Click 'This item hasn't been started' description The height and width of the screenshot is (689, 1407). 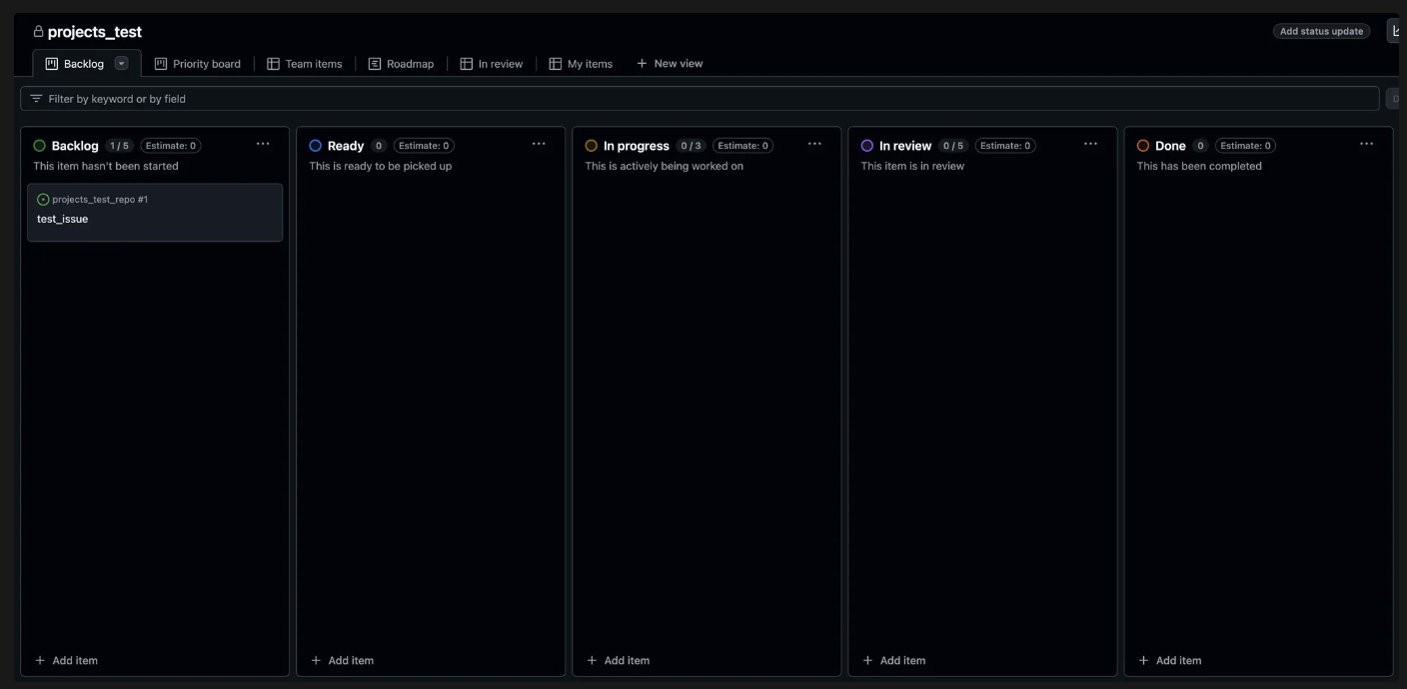[106, 167]
